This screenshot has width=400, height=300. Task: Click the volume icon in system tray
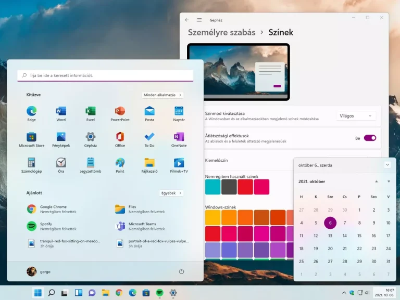[x=367, y=293]
